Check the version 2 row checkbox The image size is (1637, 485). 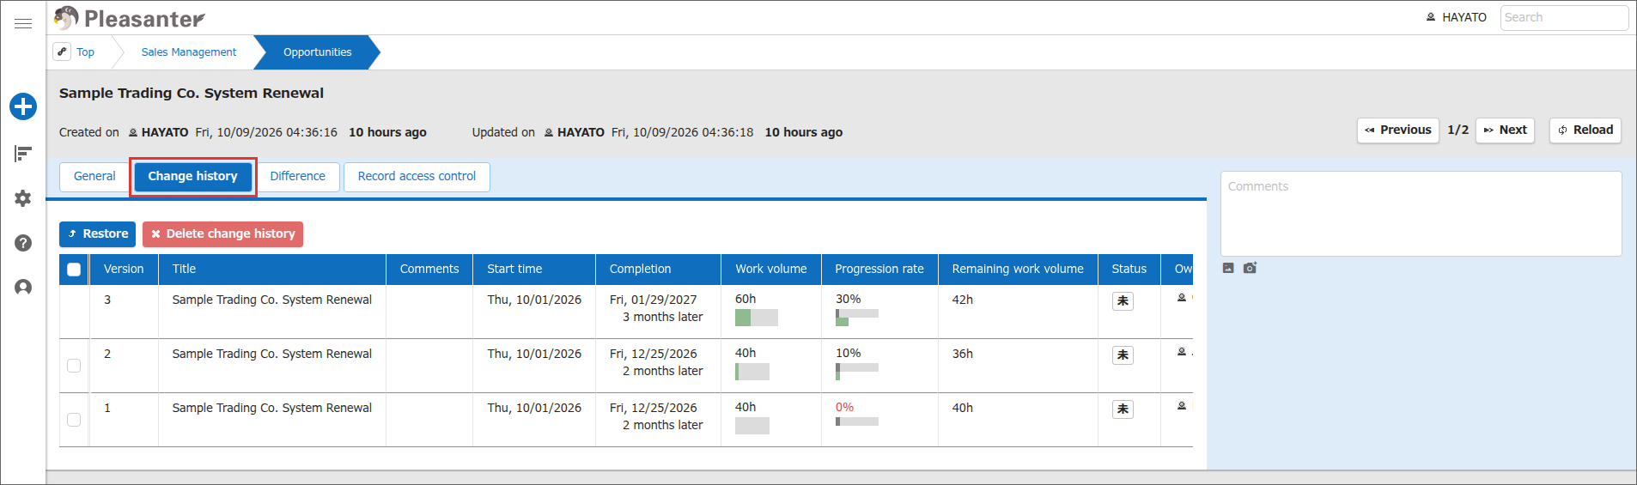click(74, 366)
